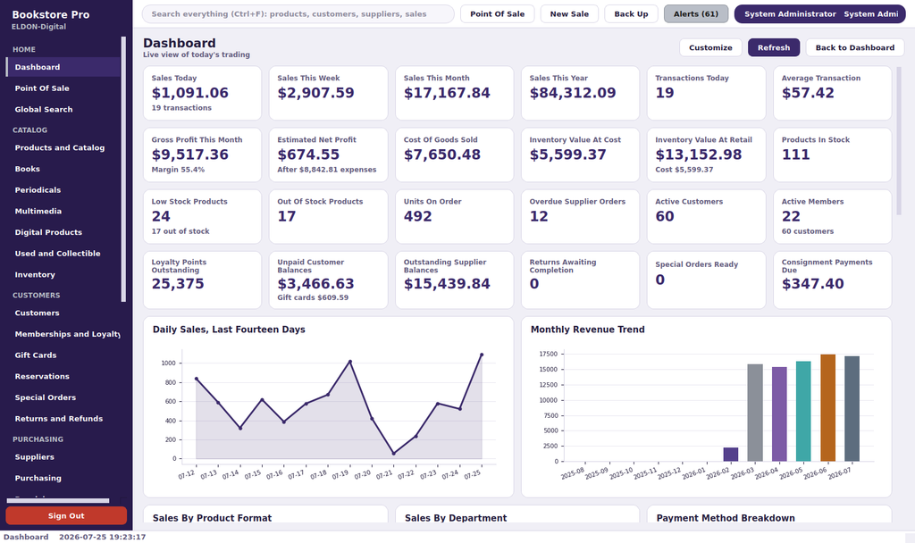Viewport: 915px width, 543px height.
Task: Open Dashboard in the sidebar
Action: 63,67
